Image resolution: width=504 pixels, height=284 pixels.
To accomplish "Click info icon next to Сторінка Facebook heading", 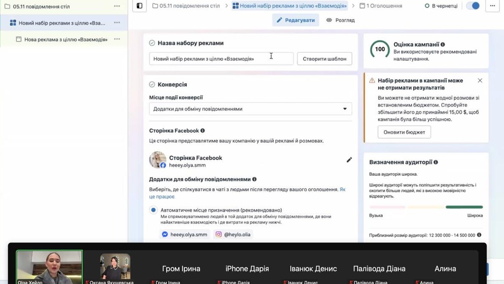I will tap(203, 131).
